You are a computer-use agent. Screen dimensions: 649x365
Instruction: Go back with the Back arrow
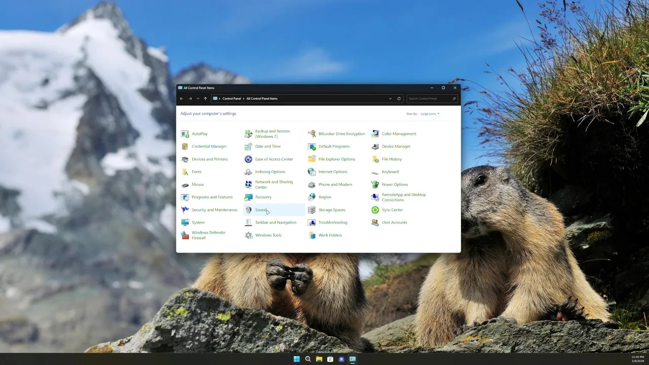182,99
